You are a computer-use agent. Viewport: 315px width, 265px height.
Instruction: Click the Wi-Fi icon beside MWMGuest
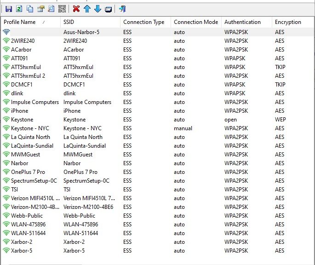(x=6, y=155)
